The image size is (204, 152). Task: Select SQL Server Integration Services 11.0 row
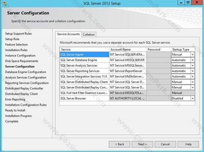[84, 76]
